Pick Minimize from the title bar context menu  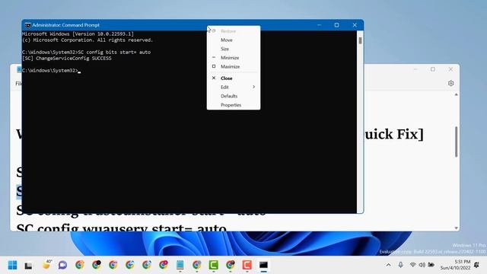(x=230, y=58)
